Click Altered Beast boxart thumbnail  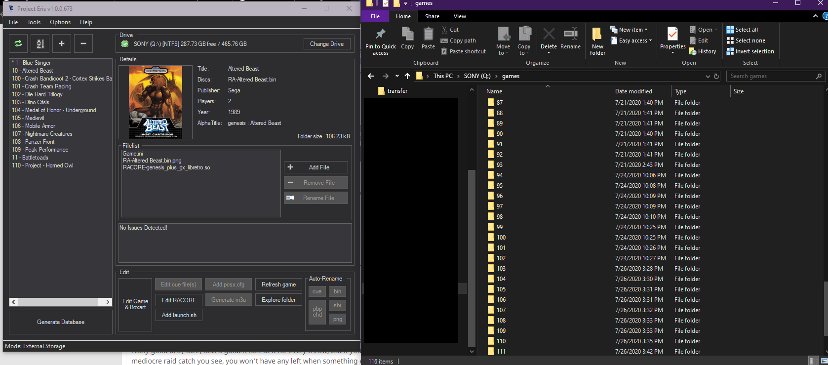[156, 102]
